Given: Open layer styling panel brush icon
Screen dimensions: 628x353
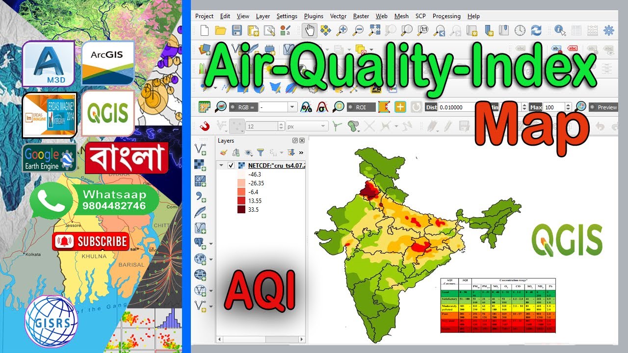Looking at the screenshot, I should [224, 152].
